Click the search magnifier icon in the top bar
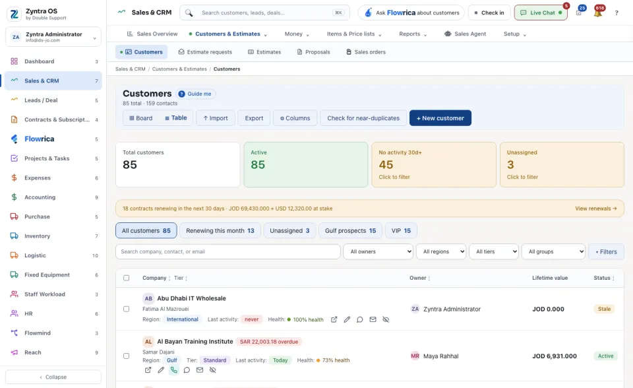The width and height of the screenshot is (633, 388). point(189,13)
